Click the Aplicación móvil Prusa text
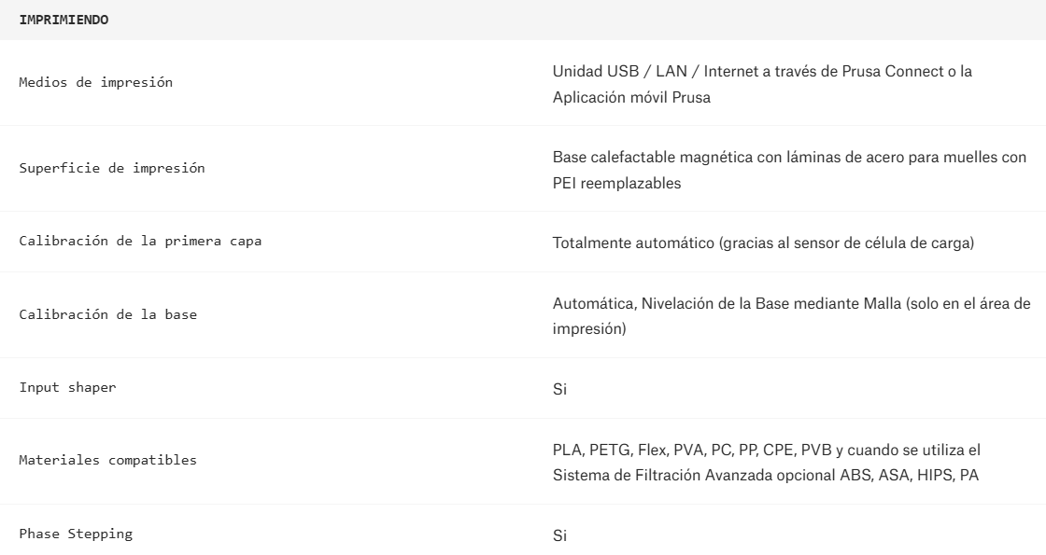The height and width of the screenshot is (555, 1046). pos(631,98)
